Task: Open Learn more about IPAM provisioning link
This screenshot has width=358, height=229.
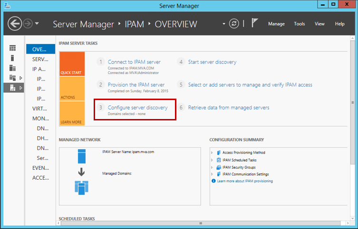Action: point(245,181)
